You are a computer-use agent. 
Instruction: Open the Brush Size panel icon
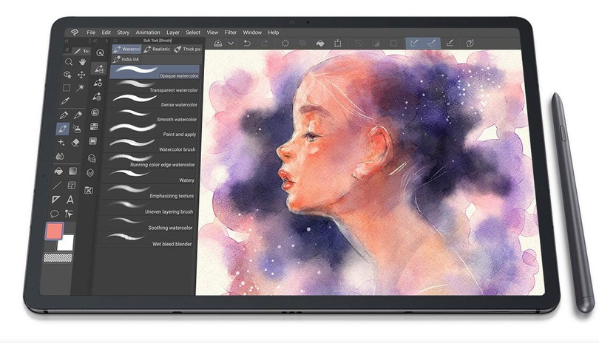(97, 97)
